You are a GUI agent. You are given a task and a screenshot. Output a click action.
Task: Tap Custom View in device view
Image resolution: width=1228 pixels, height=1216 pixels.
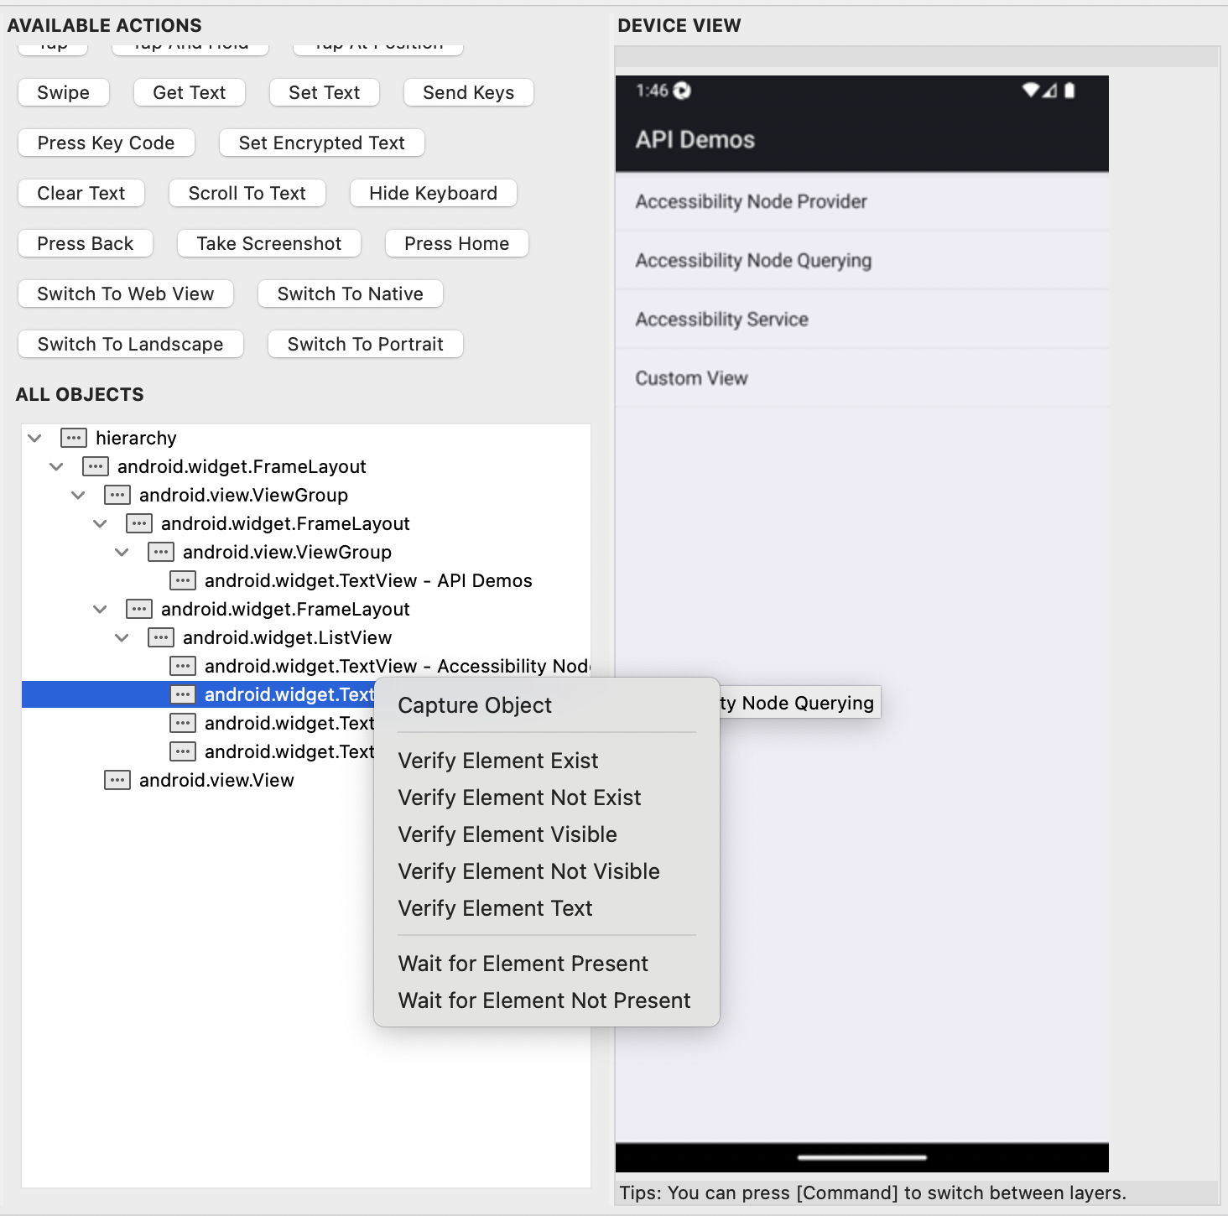[x=862, y=378]
